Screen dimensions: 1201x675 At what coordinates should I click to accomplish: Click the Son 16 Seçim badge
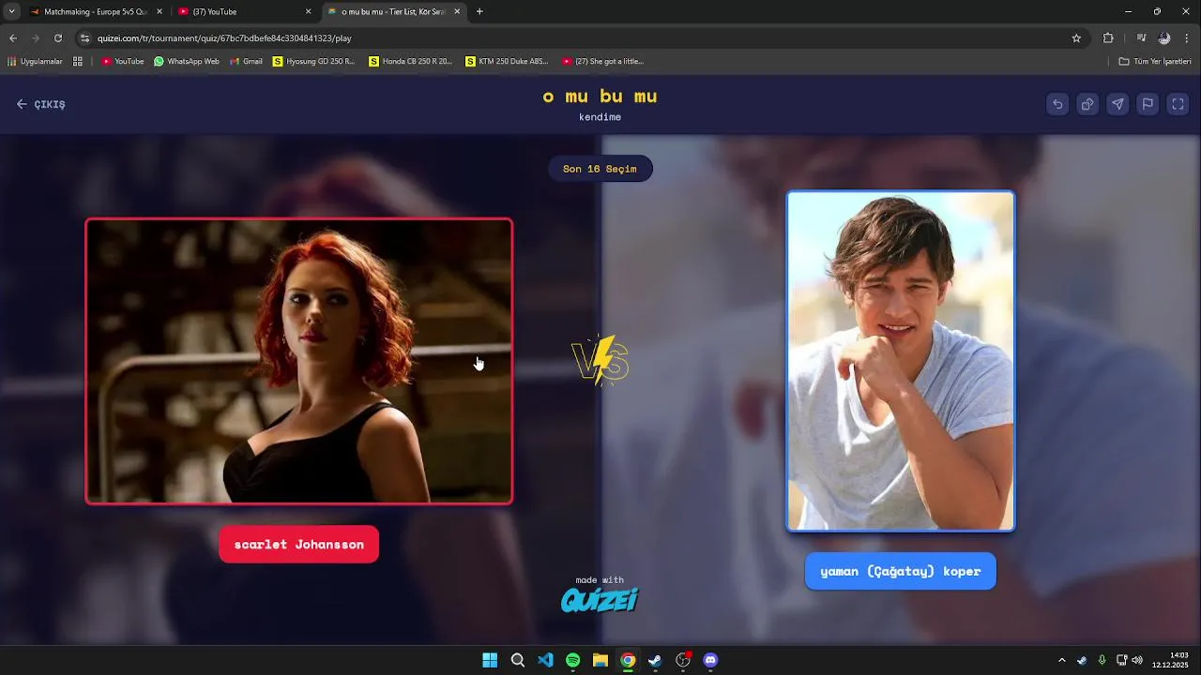(600, 169)
